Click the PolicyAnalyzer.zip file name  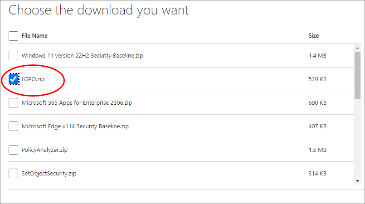click(44, 150)
